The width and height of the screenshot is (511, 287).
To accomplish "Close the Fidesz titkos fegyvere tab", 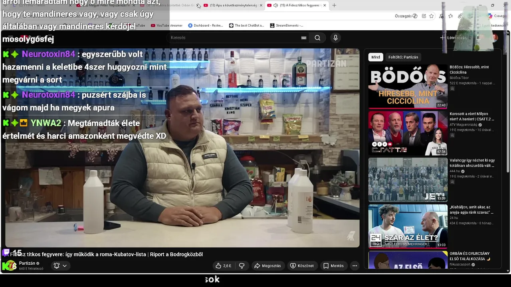I will (x=325, y=5).
